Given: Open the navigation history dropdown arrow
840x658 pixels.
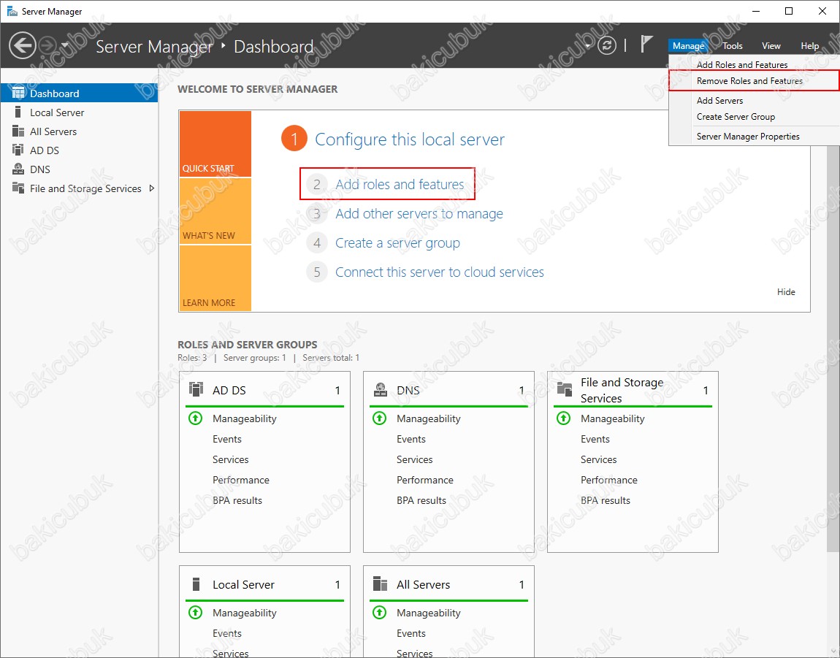Looking at the screenshot, I should pyautogui.click(x=65, y=46).
